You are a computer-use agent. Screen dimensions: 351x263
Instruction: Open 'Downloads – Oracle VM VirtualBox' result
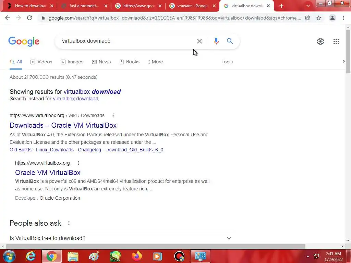click(63, 125)
